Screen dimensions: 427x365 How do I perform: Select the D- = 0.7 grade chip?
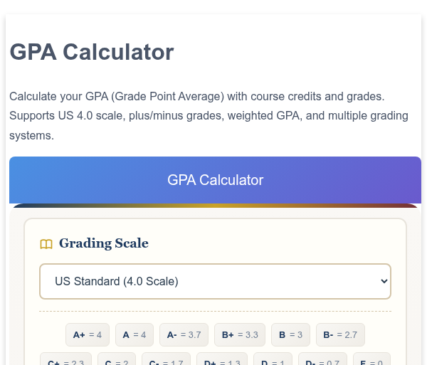[322, 359]
